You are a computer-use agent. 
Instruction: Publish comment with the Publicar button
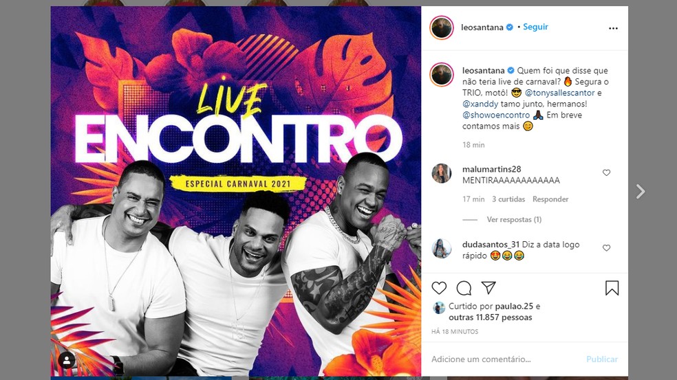point(602,359)
